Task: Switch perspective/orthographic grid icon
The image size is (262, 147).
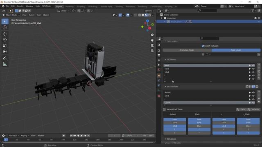Action: tap(152, 51)
